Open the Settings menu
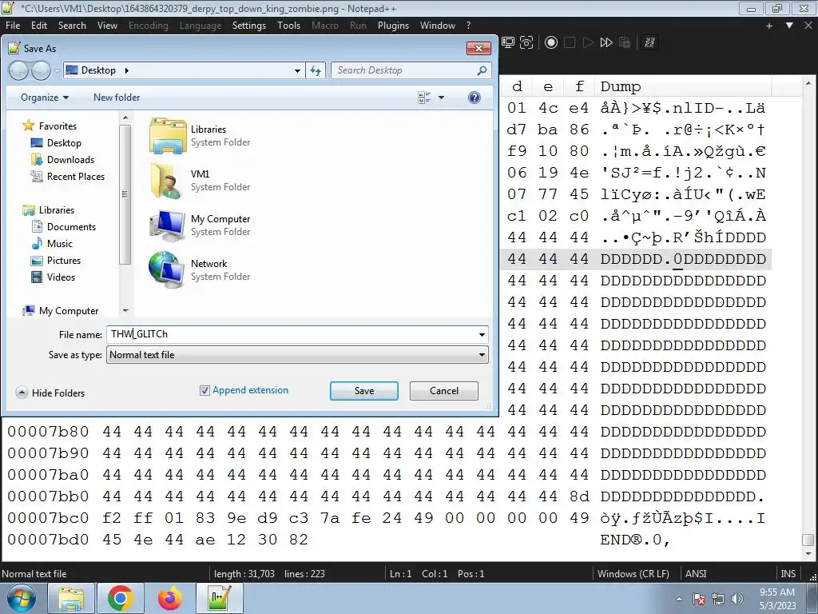This screenshot has height=614, width=818. [x=249, y=26]
